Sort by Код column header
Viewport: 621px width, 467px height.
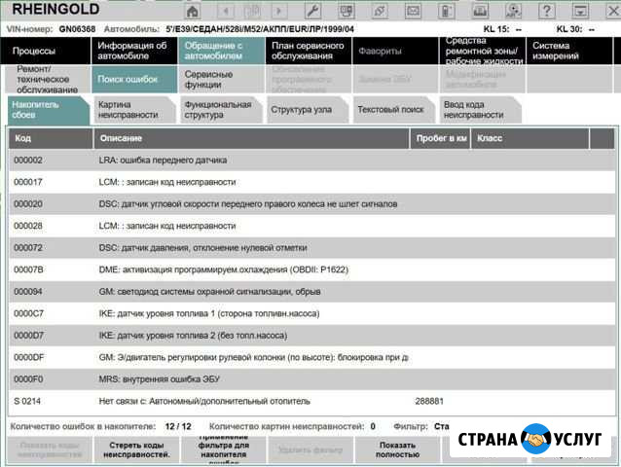(x=51, y=138)
